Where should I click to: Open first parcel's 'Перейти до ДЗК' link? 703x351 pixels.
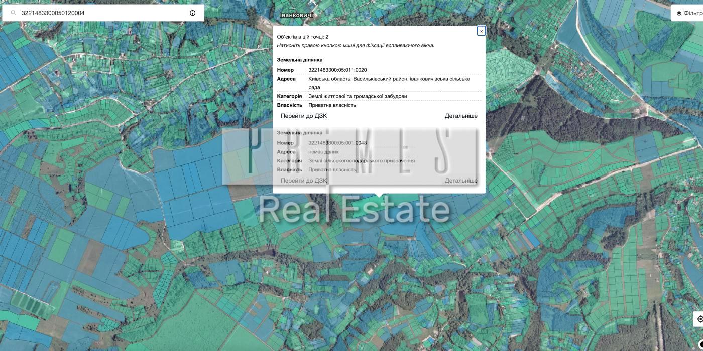pyautogui.click(x=303, y=116)
